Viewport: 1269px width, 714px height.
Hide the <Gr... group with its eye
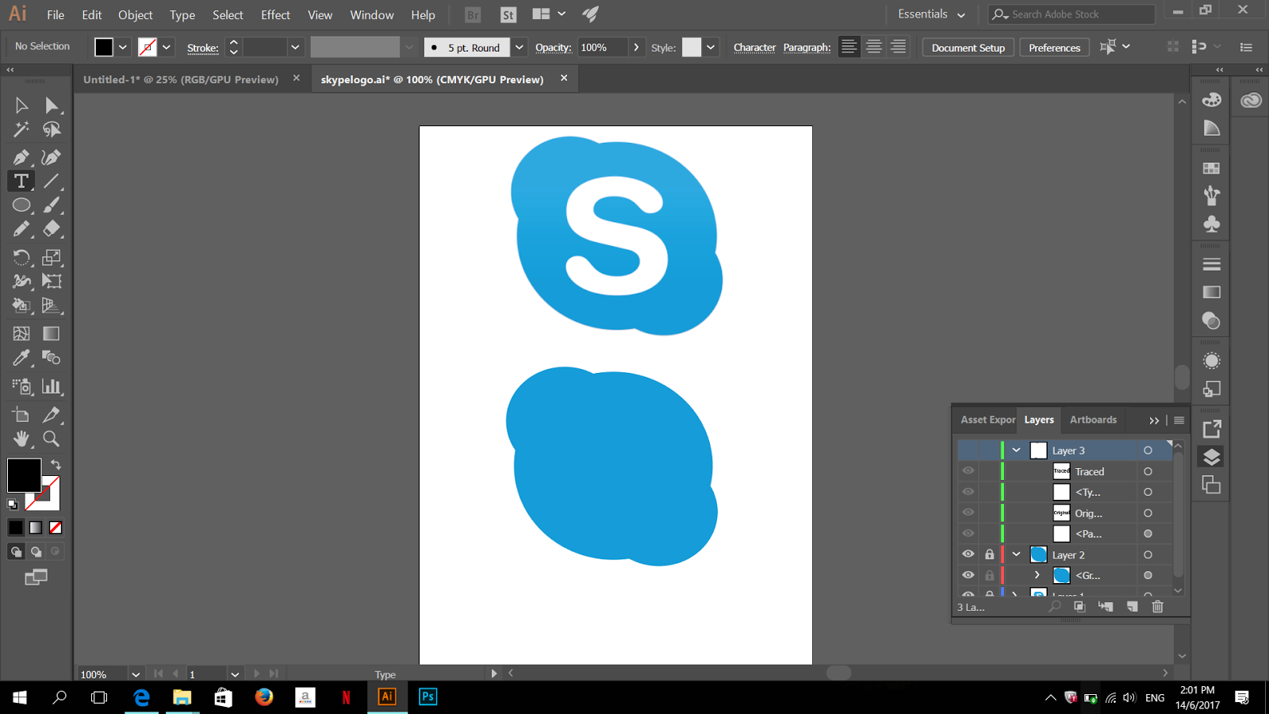point(968,575)
